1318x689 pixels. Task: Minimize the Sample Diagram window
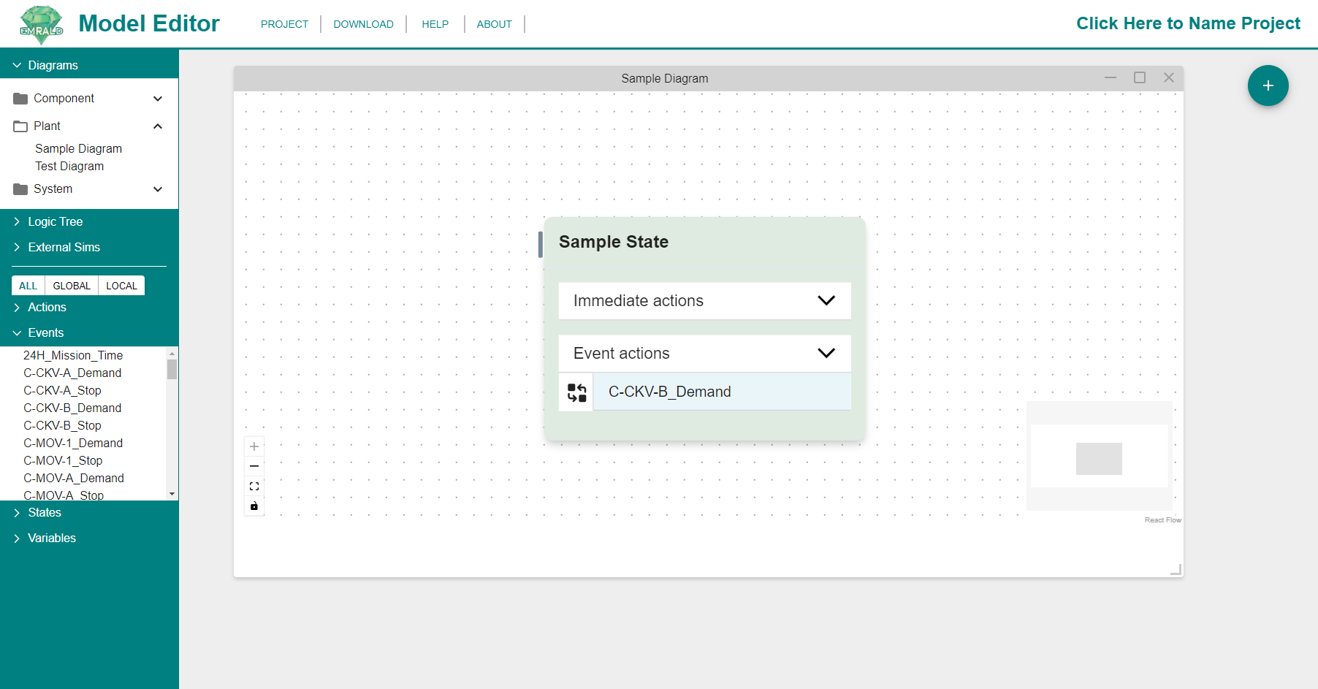1111,77
